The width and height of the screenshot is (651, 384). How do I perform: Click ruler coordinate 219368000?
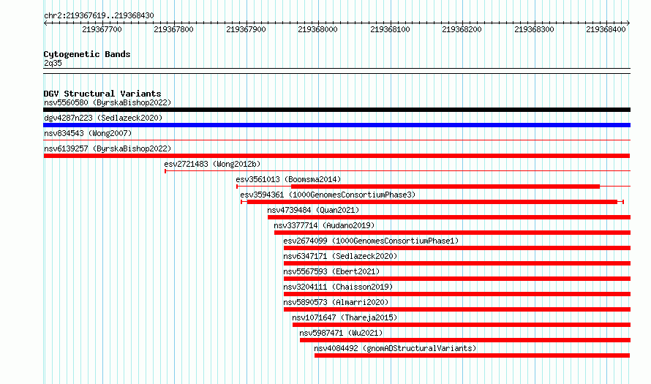coord(317,29)
